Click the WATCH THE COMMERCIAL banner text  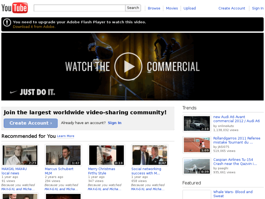click(x=132, y=66)
